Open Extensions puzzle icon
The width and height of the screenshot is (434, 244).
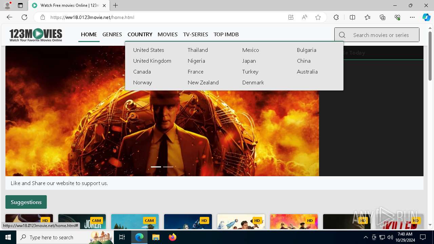[x=336, y=17]
